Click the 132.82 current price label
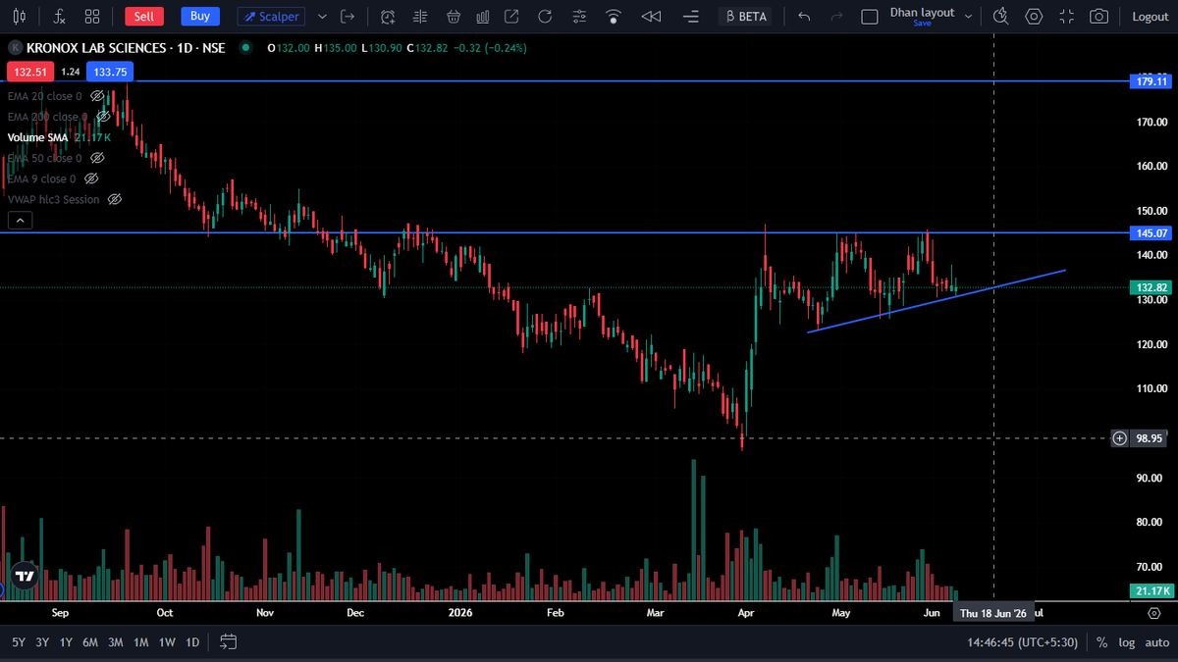1178x662 pixels. point(1150,287)
